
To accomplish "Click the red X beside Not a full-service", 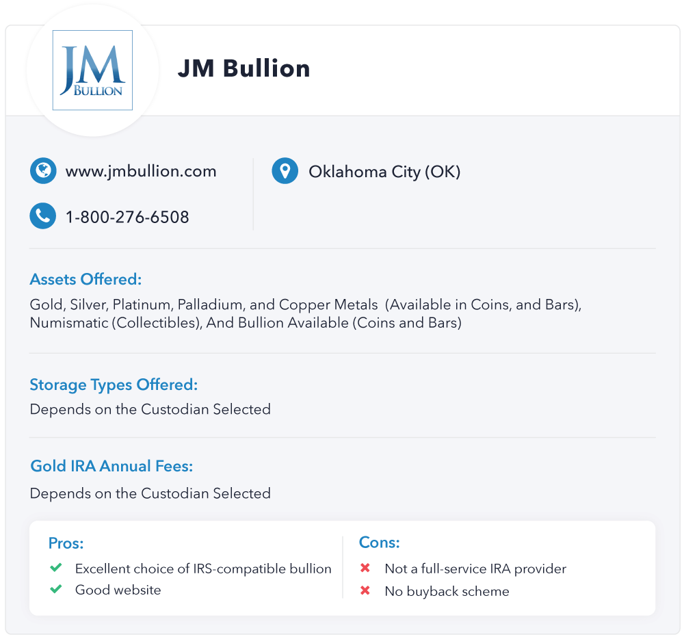I will (365, 568).
